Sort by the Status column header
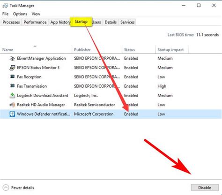Screen dimensions: 222x195 (129, 50)
